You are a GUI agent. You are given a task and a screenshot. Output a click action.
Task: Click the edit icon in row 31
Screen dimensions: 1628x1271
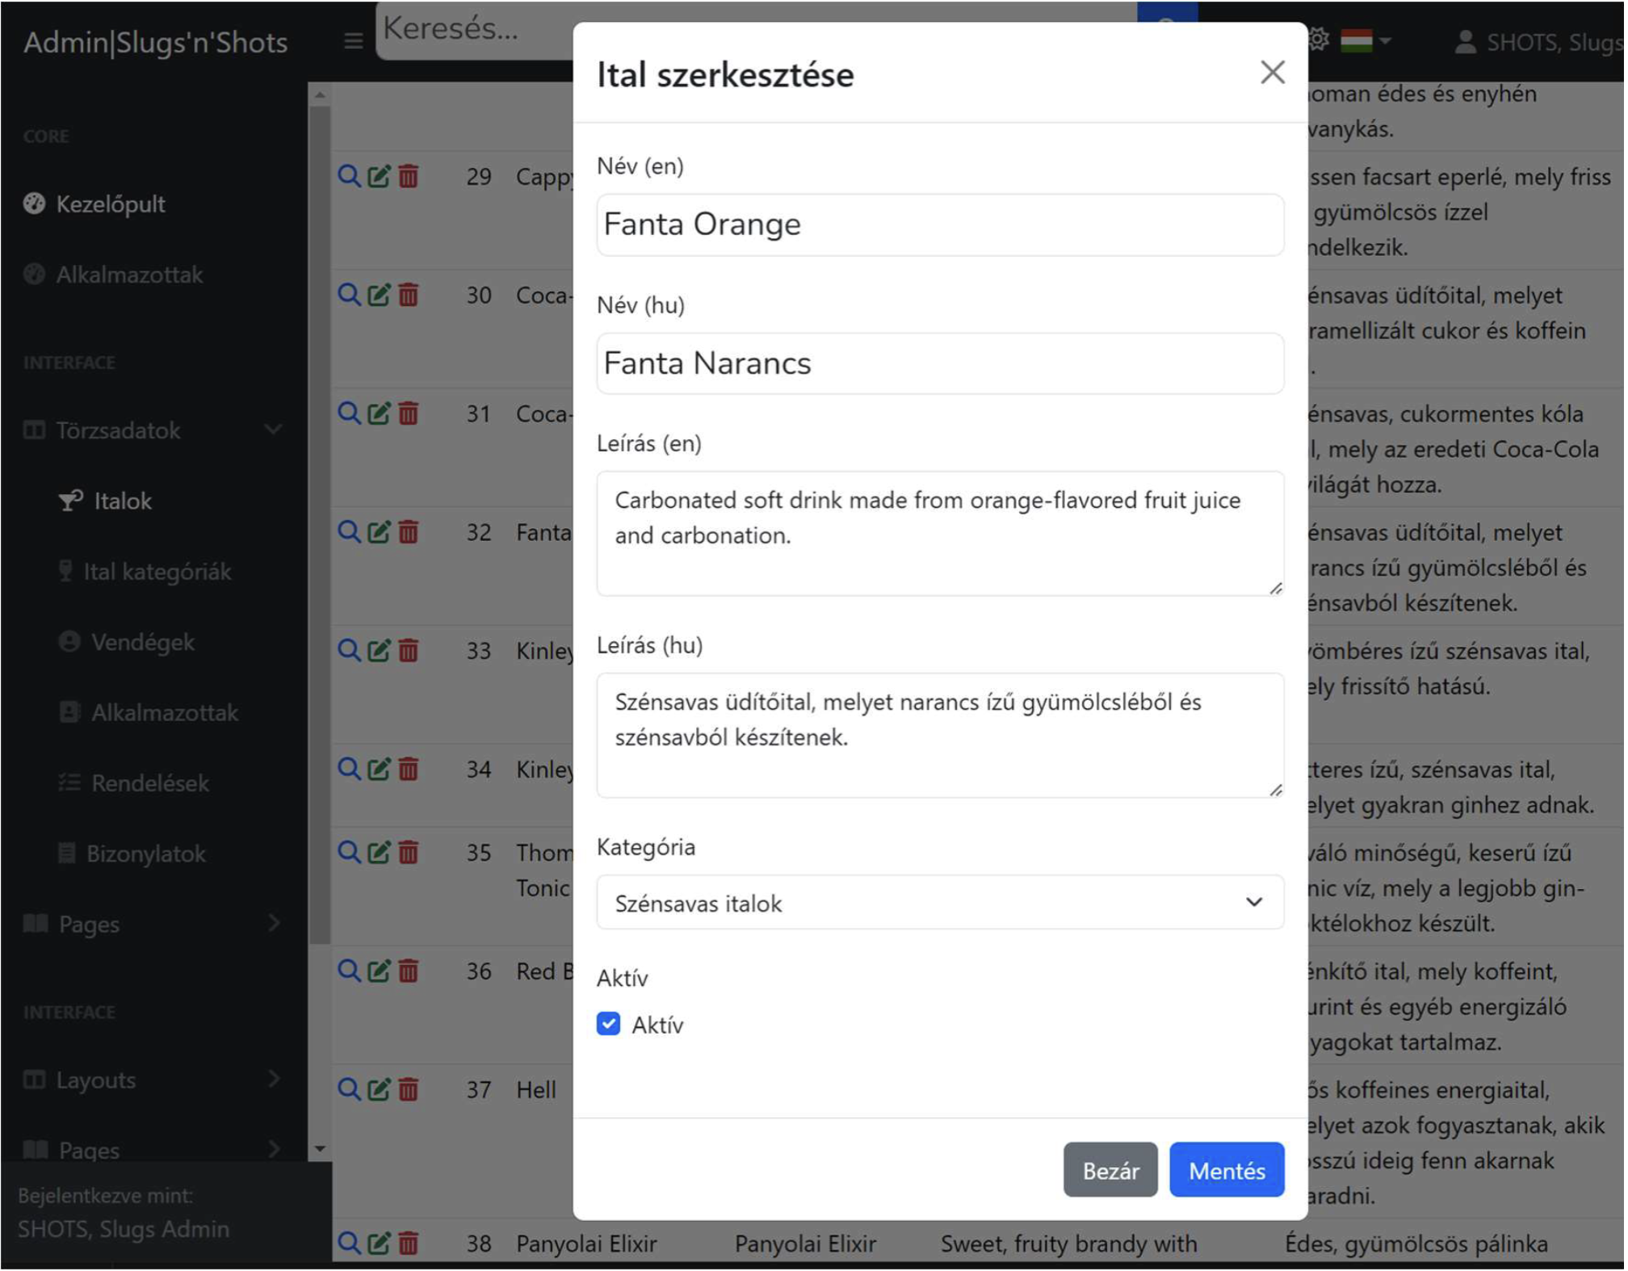click(x=379, y=413)
